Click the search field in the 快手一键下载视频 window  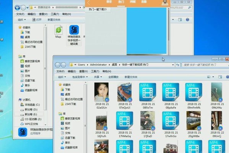(x=205, y=65)
